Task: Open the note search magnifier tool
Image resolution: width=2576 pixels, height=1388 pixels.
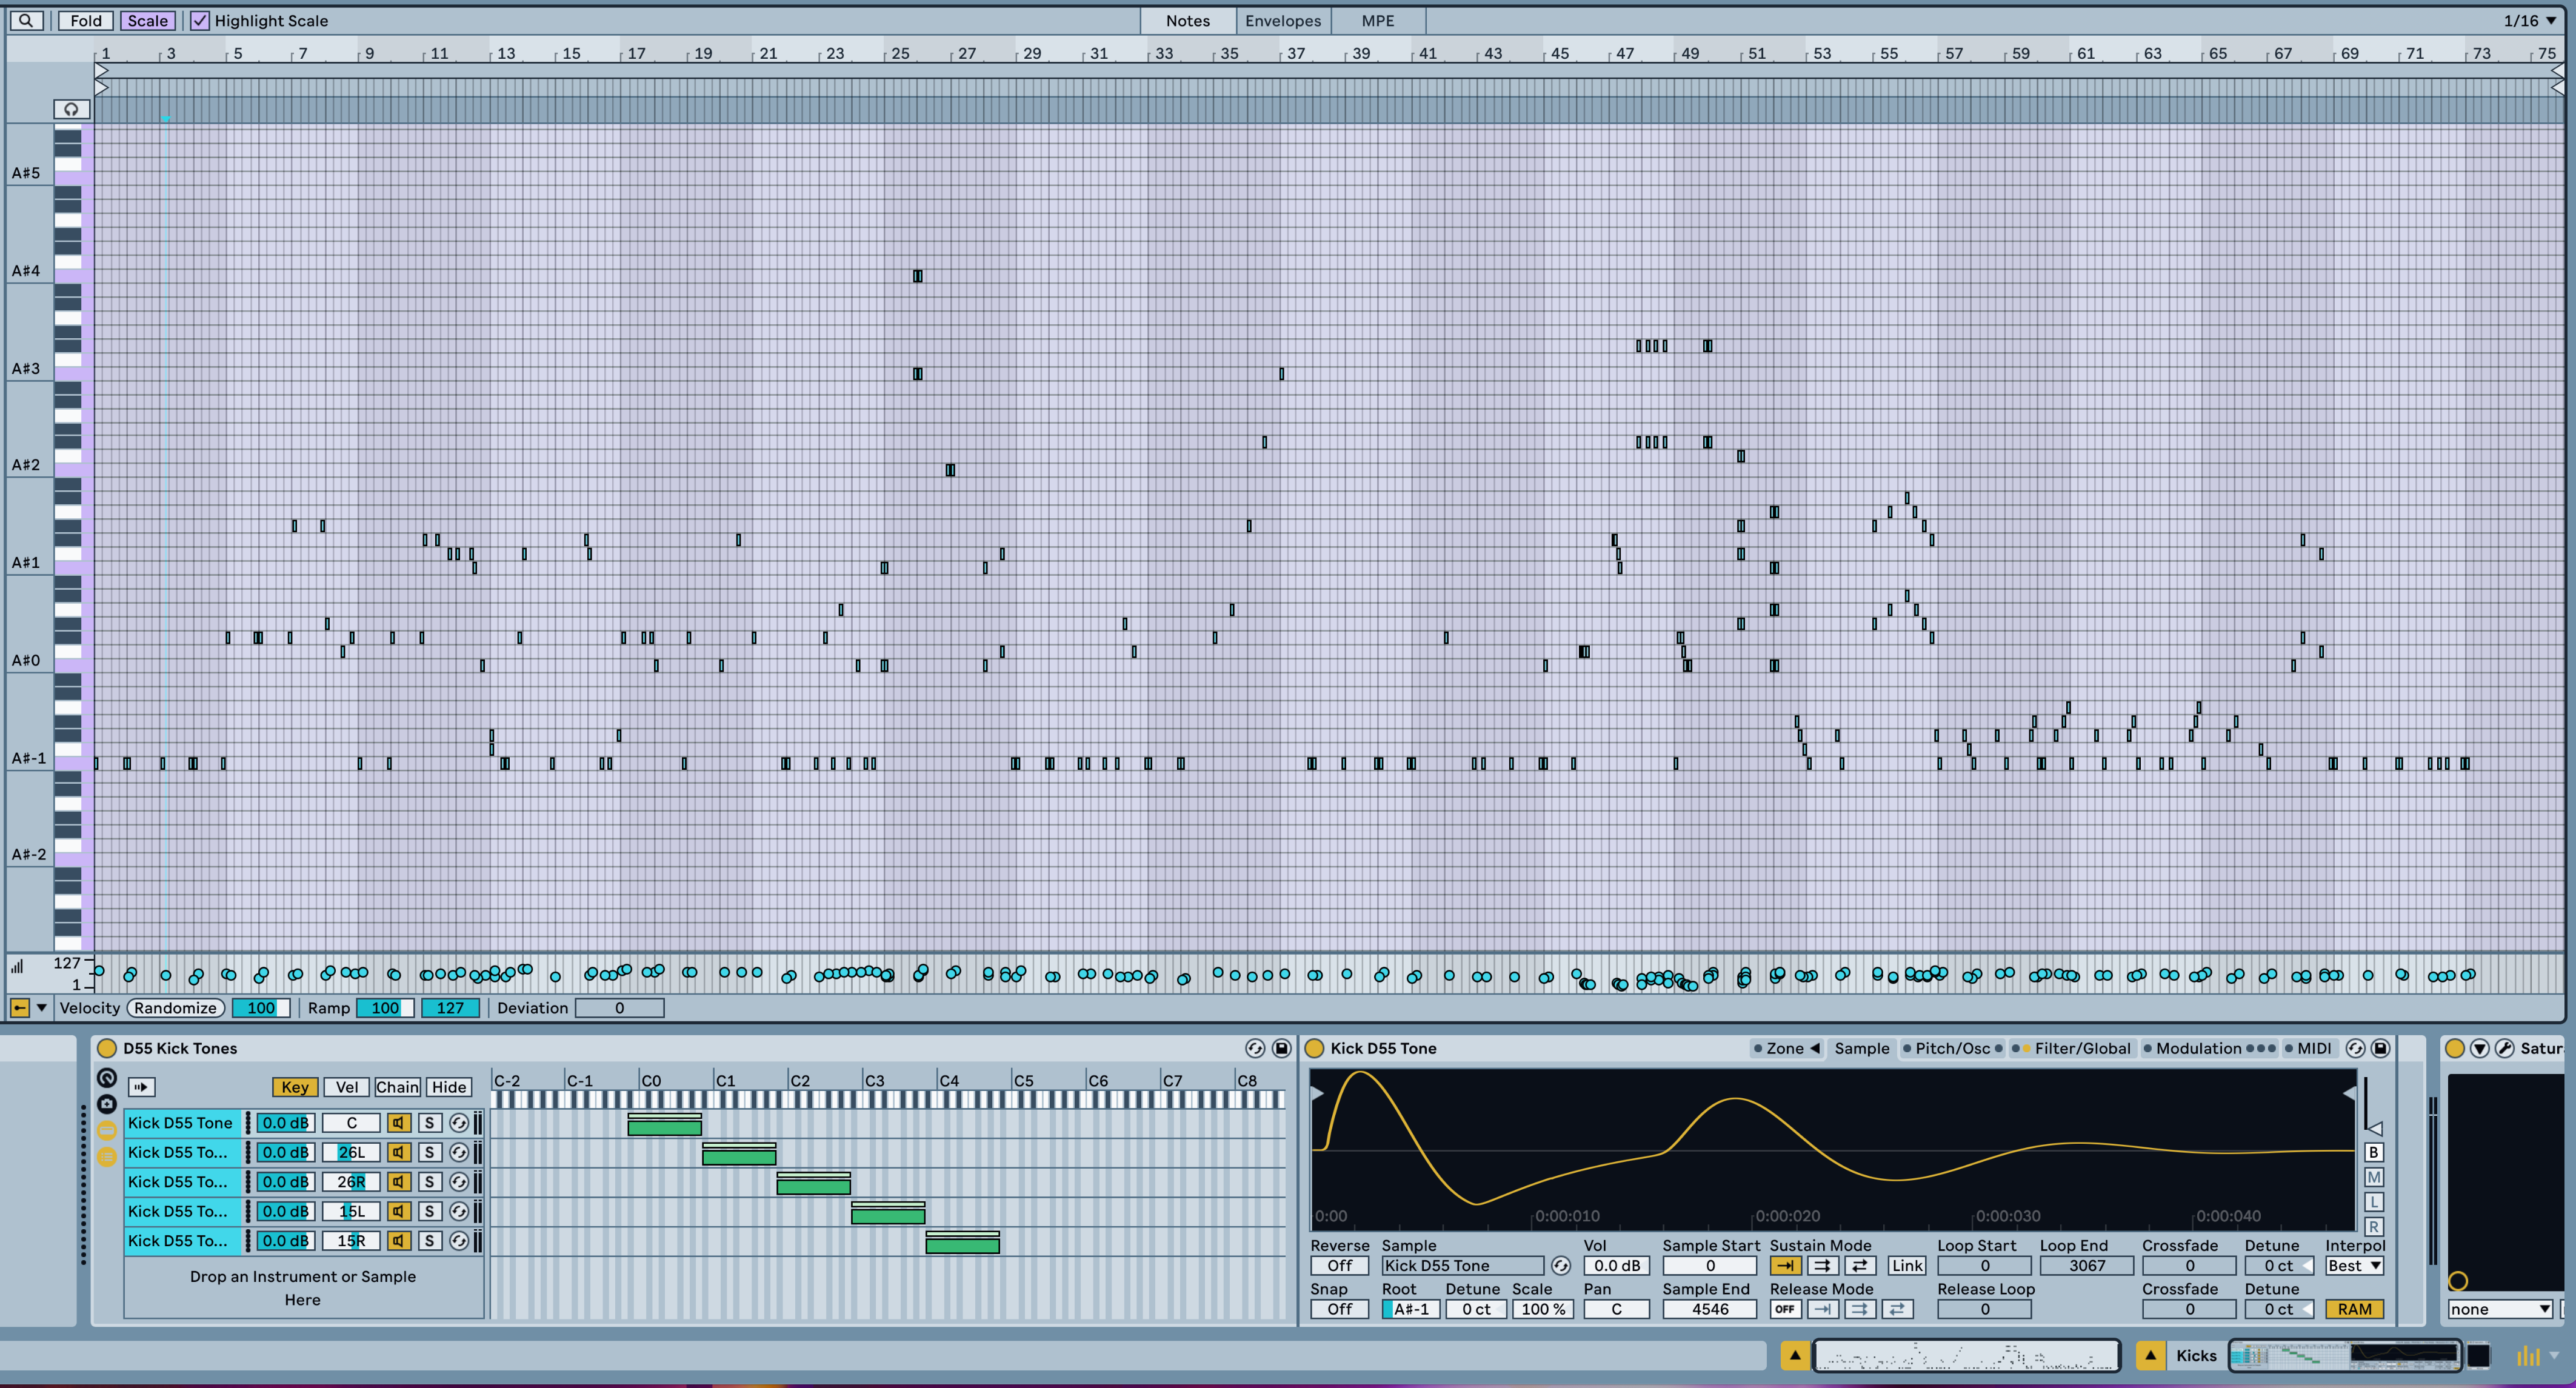Action: pyautogui.click(x=26, y=20)
